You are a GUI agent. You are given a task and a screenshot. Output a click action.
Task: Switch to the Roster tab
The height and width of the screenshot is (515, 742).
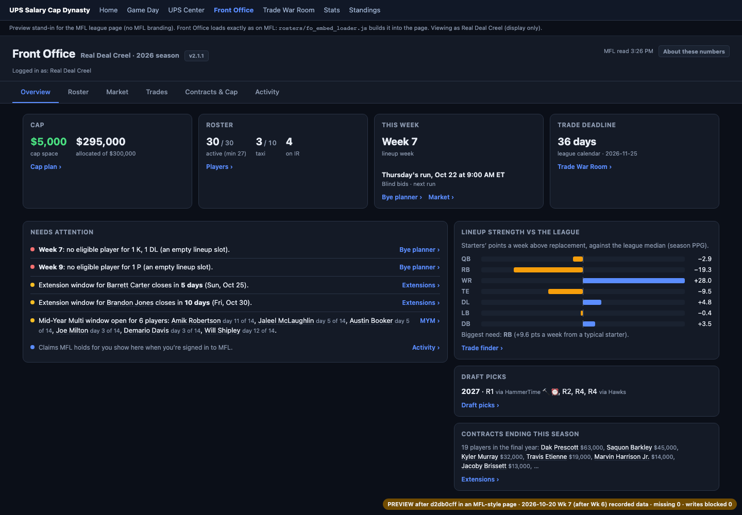[78, 92]
